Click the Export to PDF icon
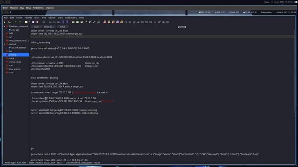This screenshot has width=298, height=167. (37, 22)
